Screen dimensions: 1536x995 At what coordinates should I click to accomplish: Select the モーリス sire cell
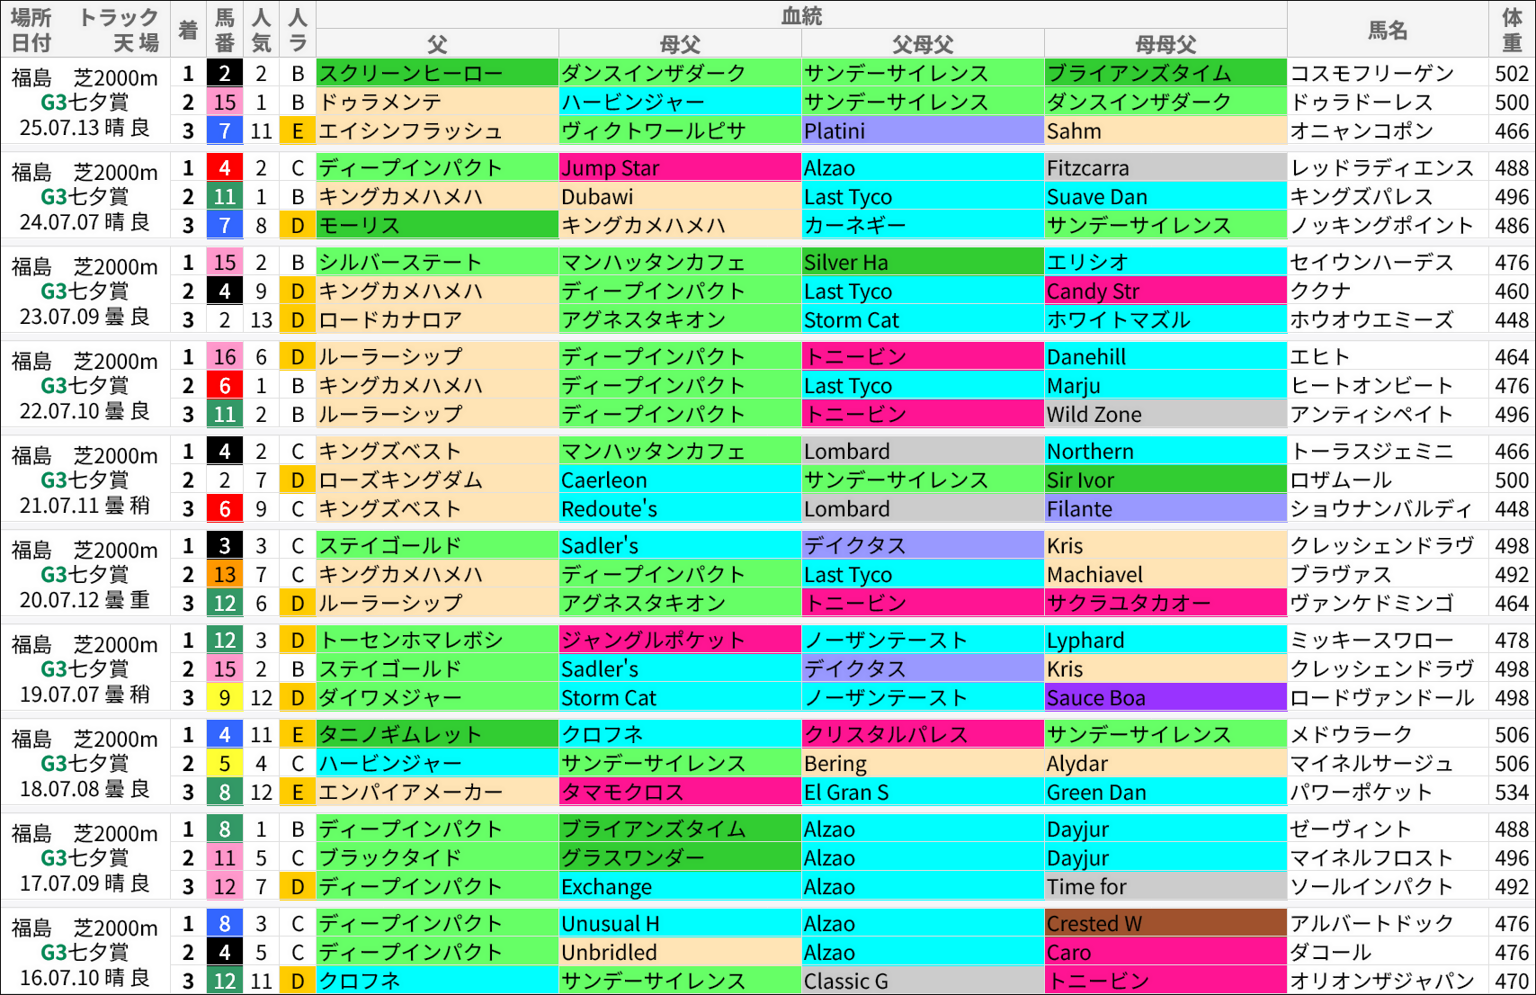click(437, 225)
